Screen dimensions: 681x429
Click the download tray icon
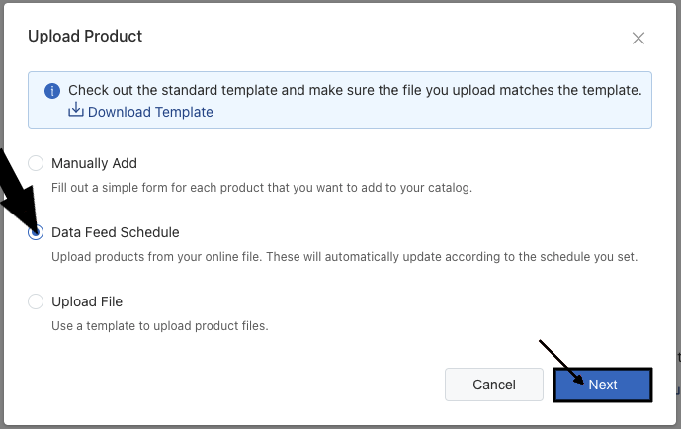pyautogui.click(x=76, y=111)
